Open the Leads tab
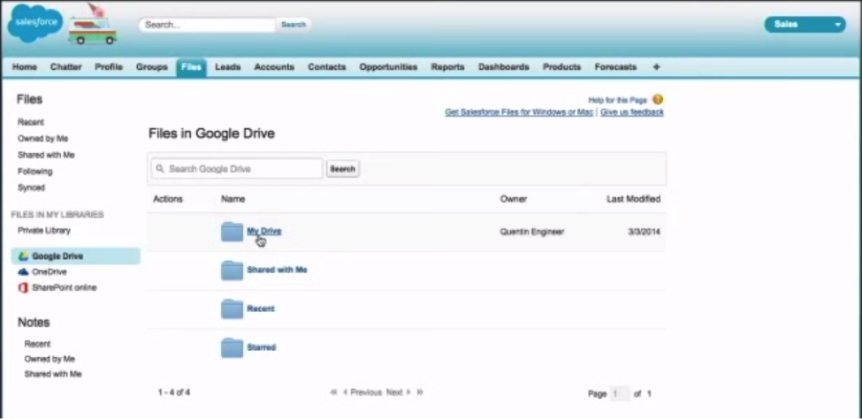 tap(227, 67)
